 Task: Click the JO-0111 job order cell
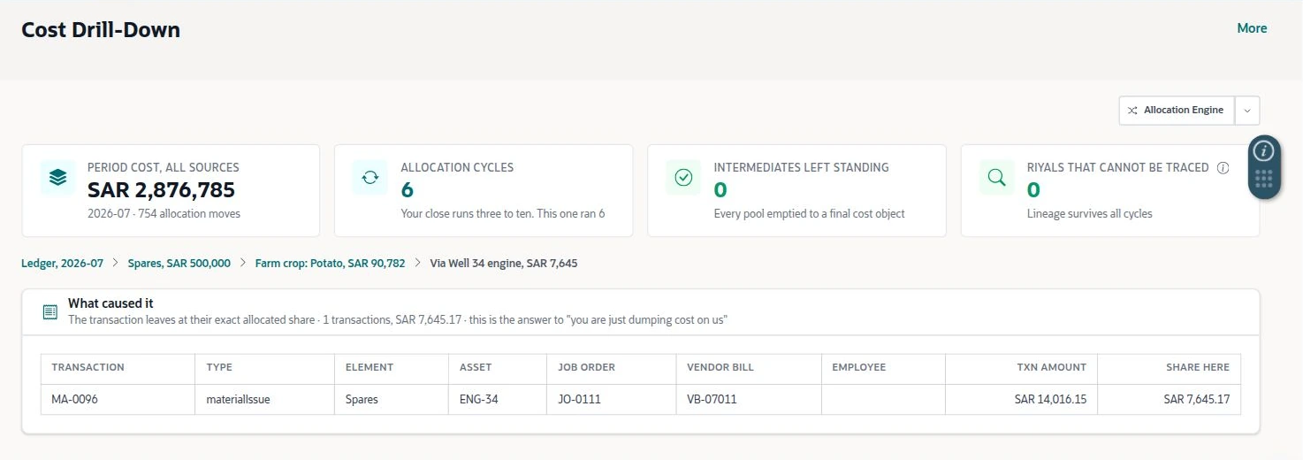[x=612, y=399]
